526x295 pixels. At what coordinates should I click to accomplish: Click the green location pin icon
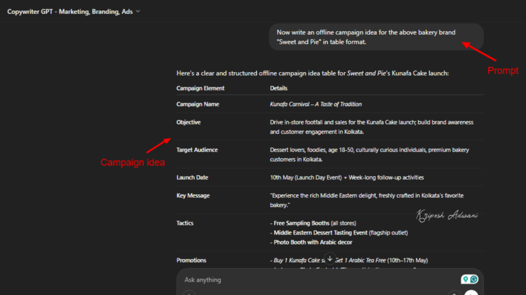point(465,279)
